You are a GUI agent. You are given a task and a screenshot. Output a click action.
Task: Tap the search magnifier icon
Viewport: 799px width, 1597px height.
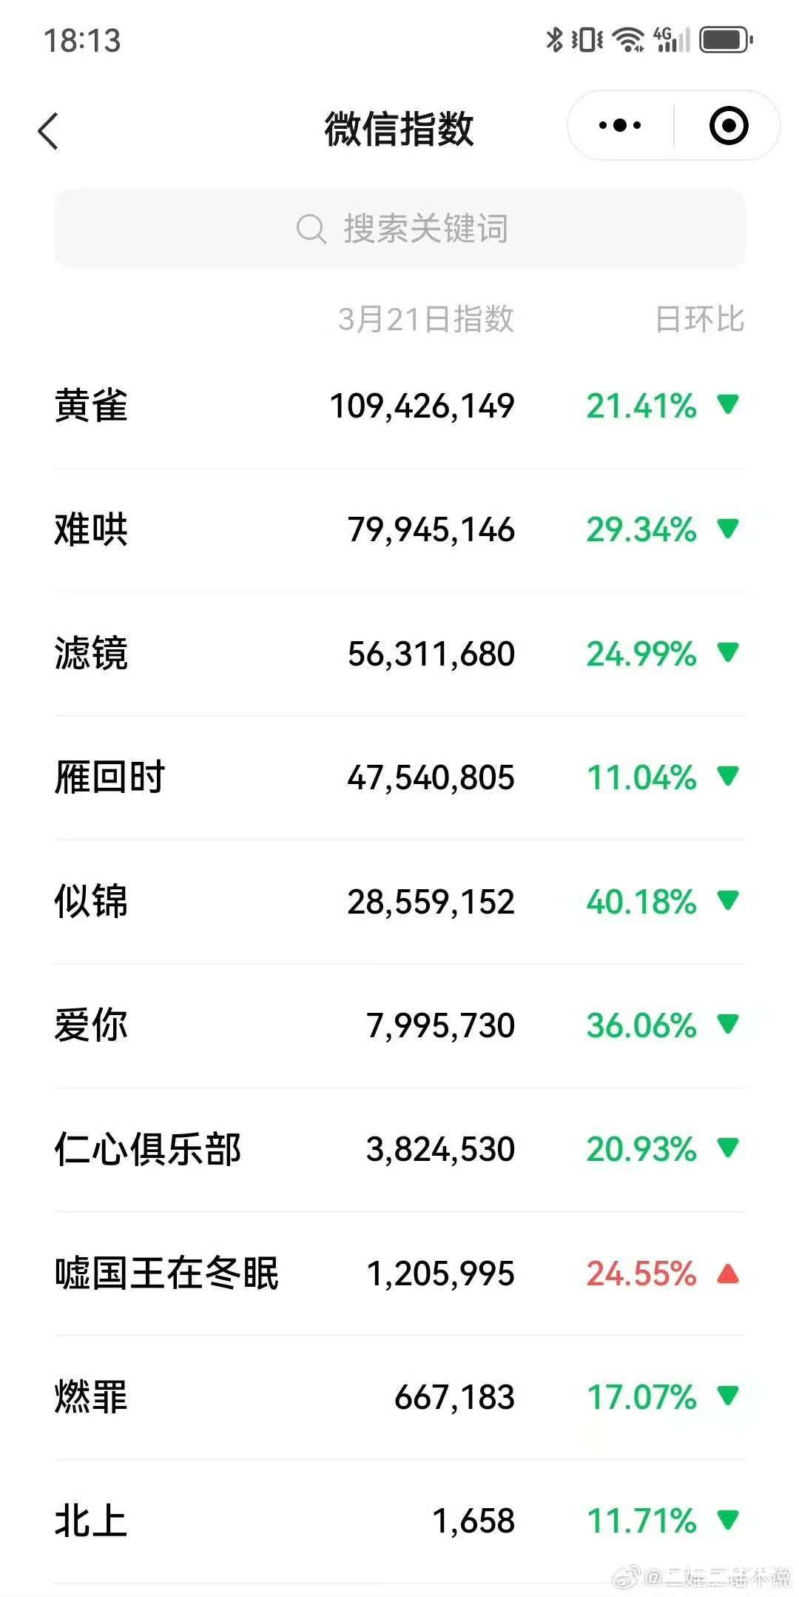[x=311, y=229]
